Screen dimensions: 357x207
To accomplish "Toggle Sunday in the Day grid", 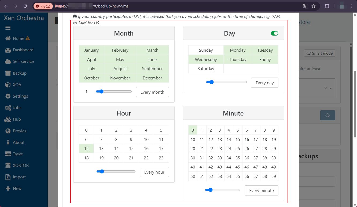I will point(206,50).
